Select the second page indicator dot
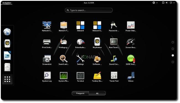 173,49
